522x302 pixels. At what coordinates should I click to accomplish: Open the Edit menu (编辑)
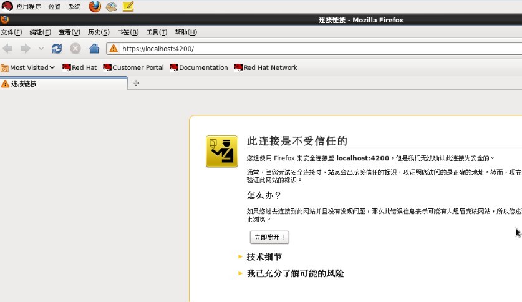(x=41, y=32)
